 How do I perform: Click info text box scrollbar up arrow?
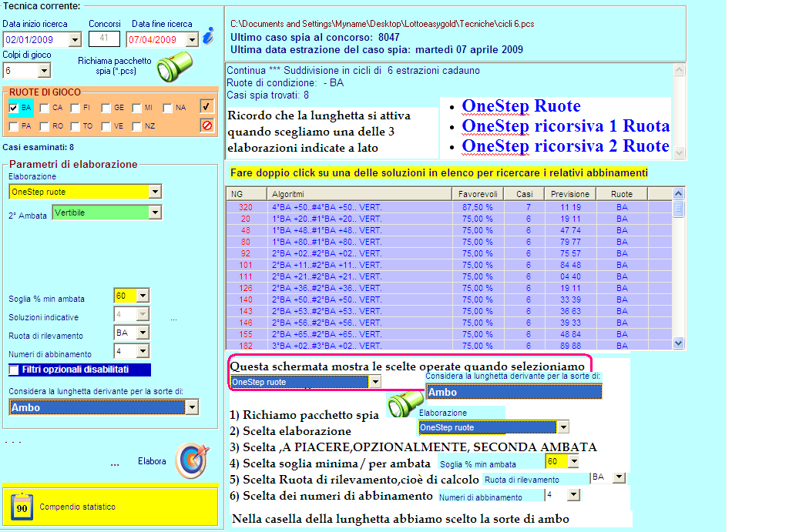[x=680, y=70]
